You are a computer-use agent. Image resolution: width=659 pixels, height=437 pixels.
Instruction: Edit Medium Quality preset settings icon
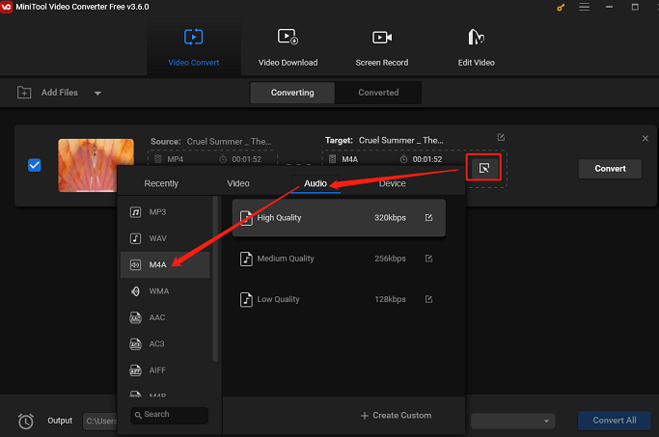[428, 259]
